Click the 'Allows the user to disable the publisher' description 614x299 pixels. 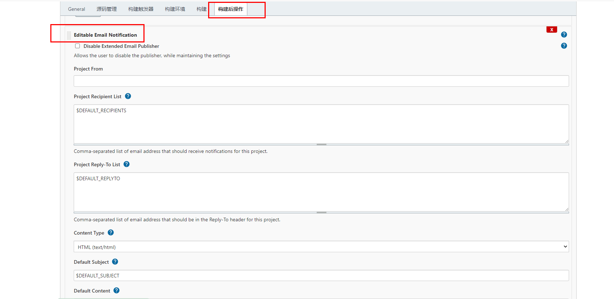point(152,55)
